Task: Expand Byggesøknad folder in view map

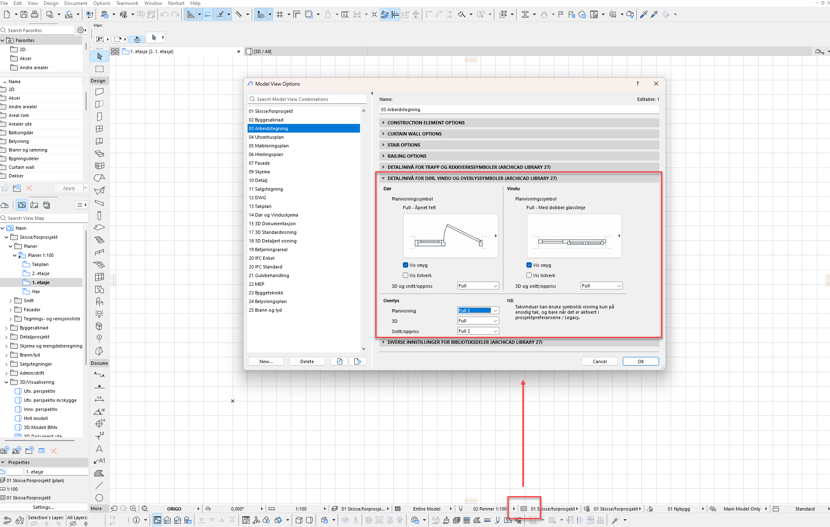Action: [6, 328]
